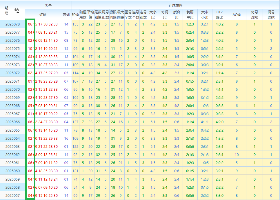
Task: Click the 和值尾数 column header
Action: pos(83,15)
